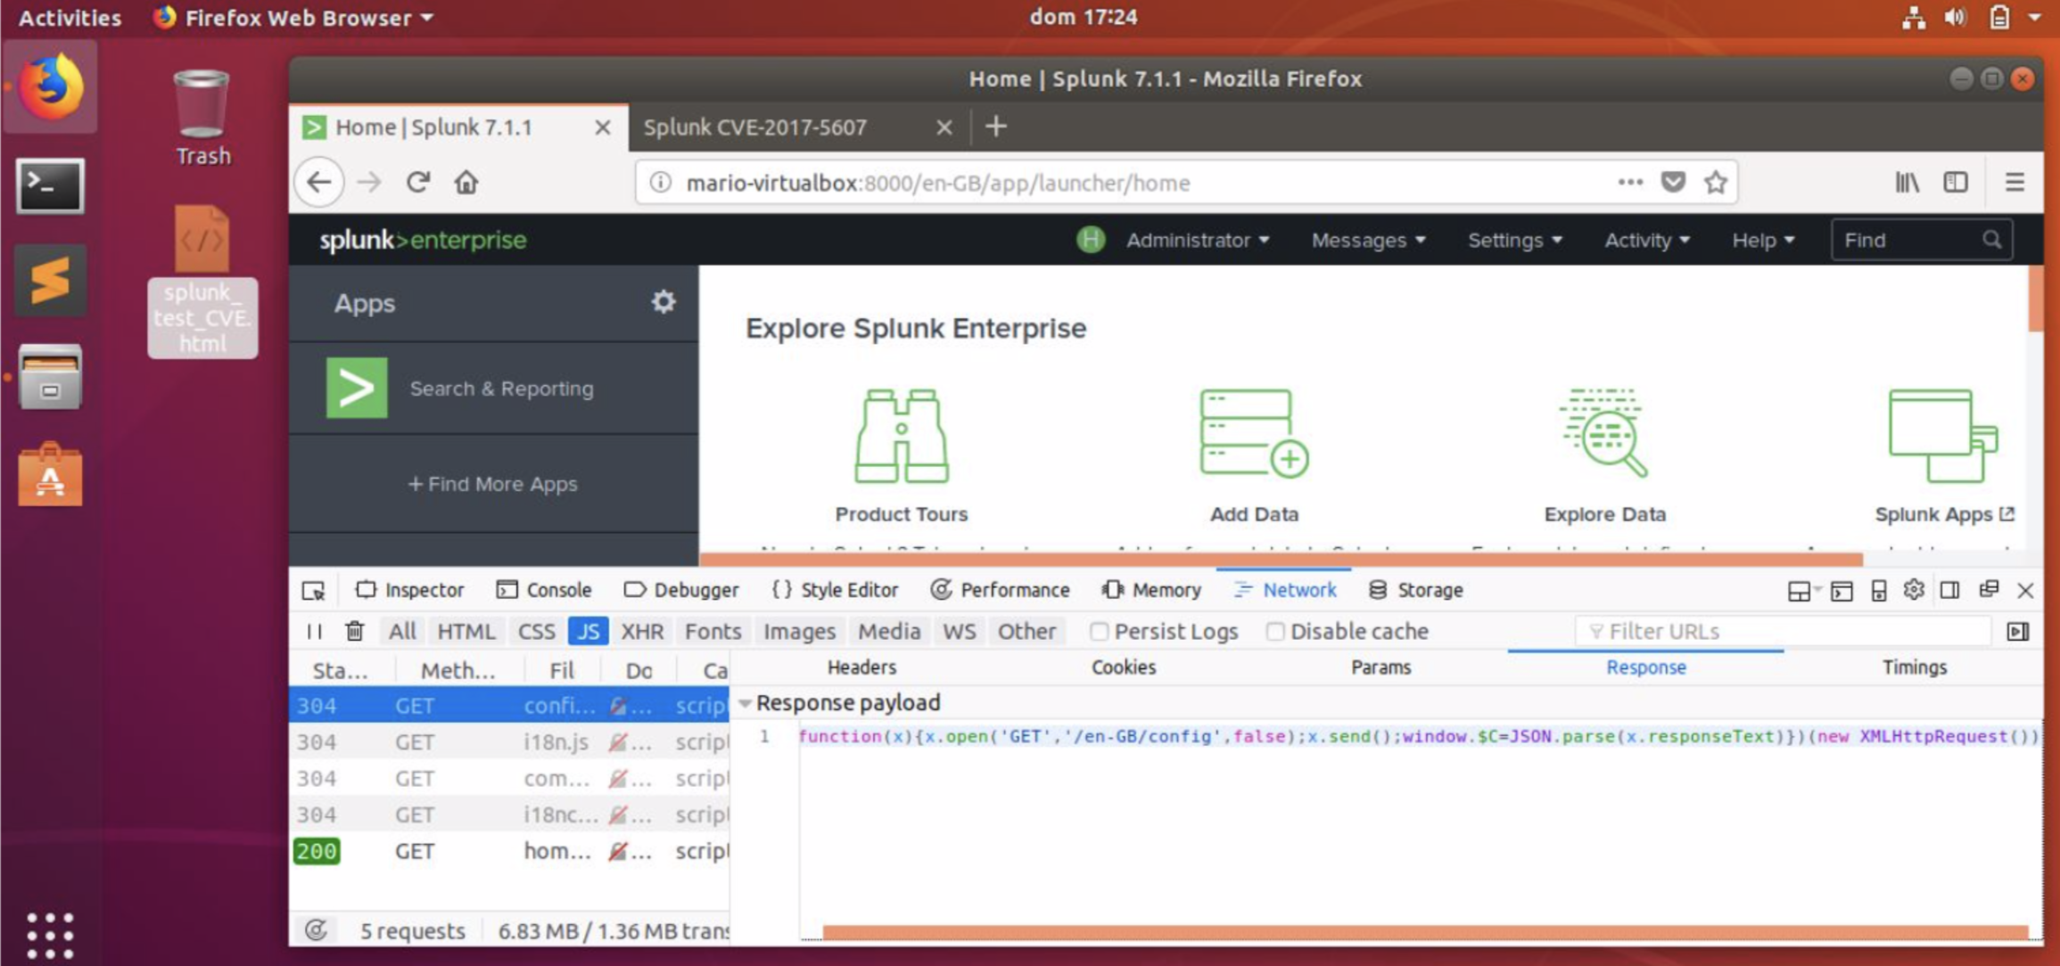Enable Persist Logs checkbox

(x=1100, y=631)
